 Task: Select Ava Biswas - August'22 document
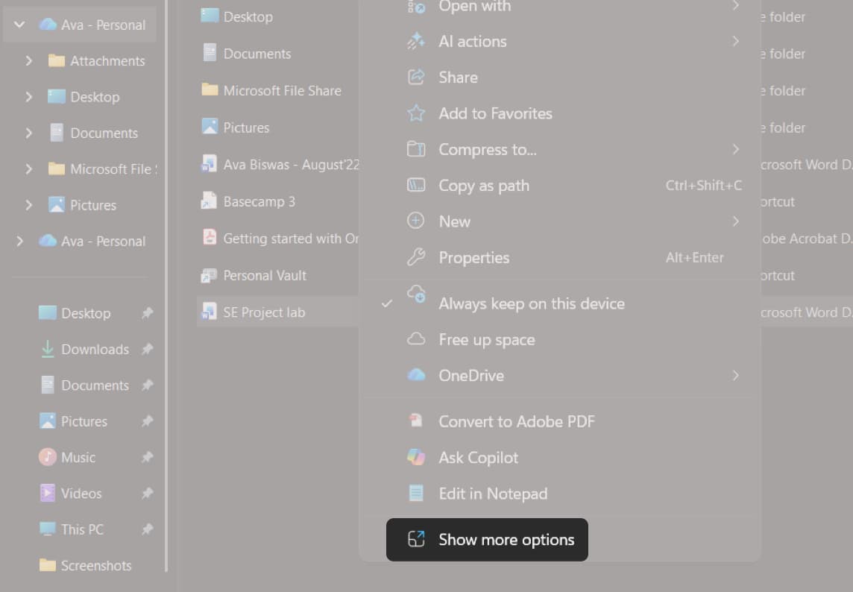[279, 164]
